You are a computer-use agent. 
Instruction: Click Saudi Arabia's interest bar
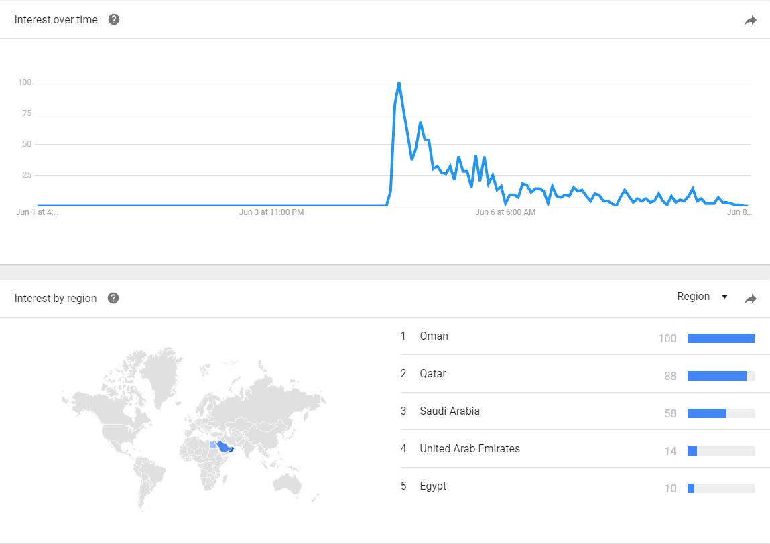click(706, 413)
